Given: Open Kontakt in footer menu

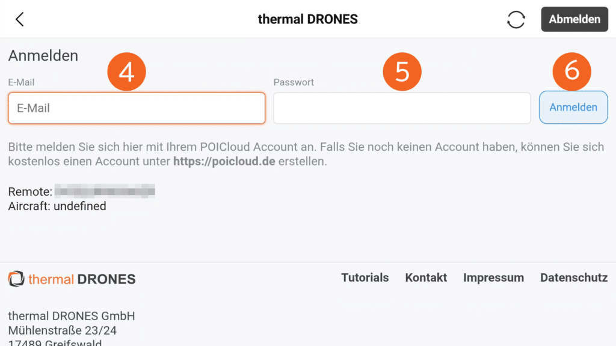Looking at the screenshot, I should tap(426, 278).
